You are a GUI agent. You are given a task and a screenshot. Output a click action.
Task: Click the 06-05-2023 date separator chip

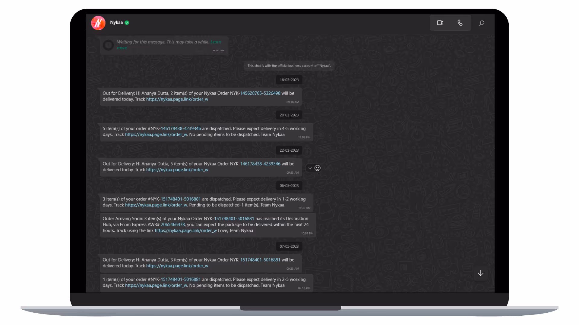[289, 186]
